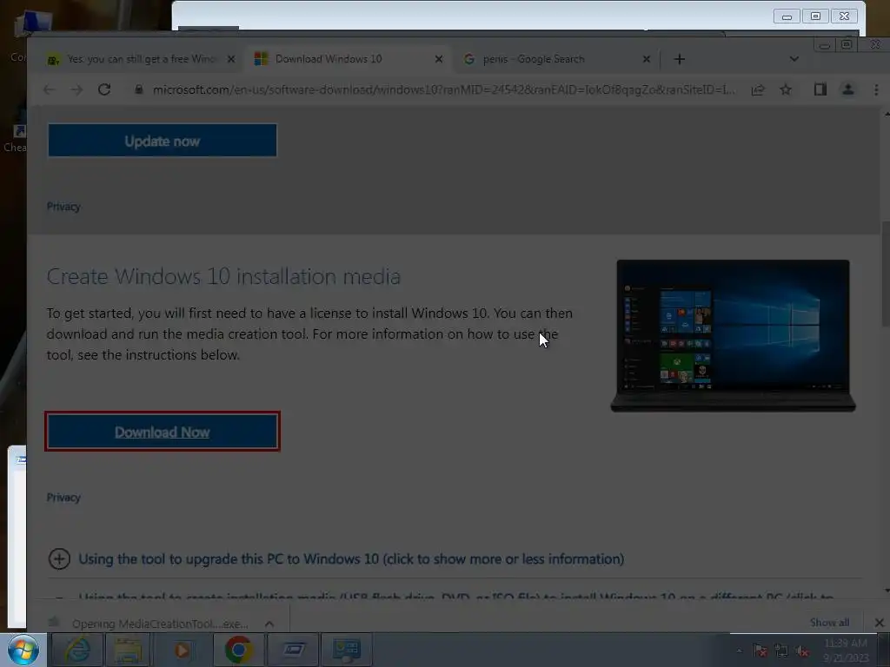The width and height of the screenshot is (890, 667).
Task: Click the Windows 10 laptop image
Action: (733, 336)
